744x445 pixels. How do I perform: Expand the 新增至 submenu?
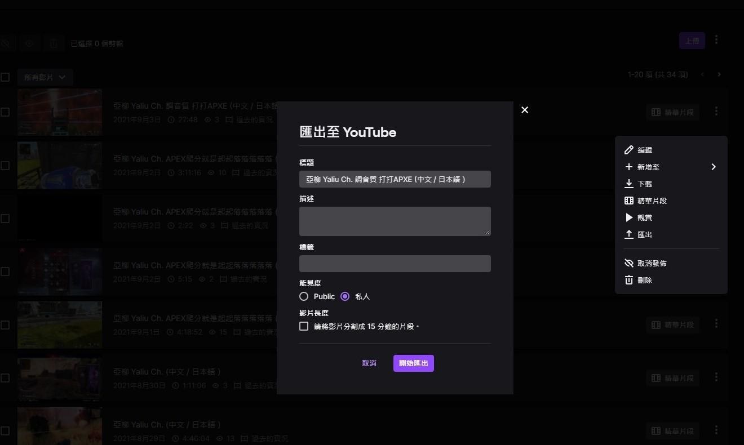(x=671, y=167)
